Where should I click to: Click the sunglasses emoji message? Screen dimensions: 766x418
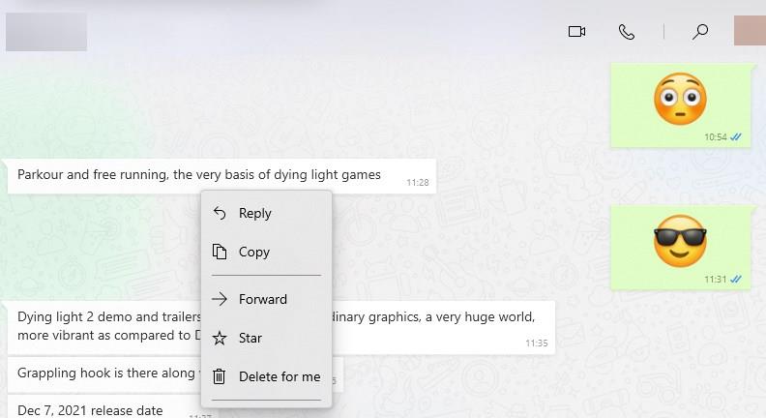click(x=680, y=242)
